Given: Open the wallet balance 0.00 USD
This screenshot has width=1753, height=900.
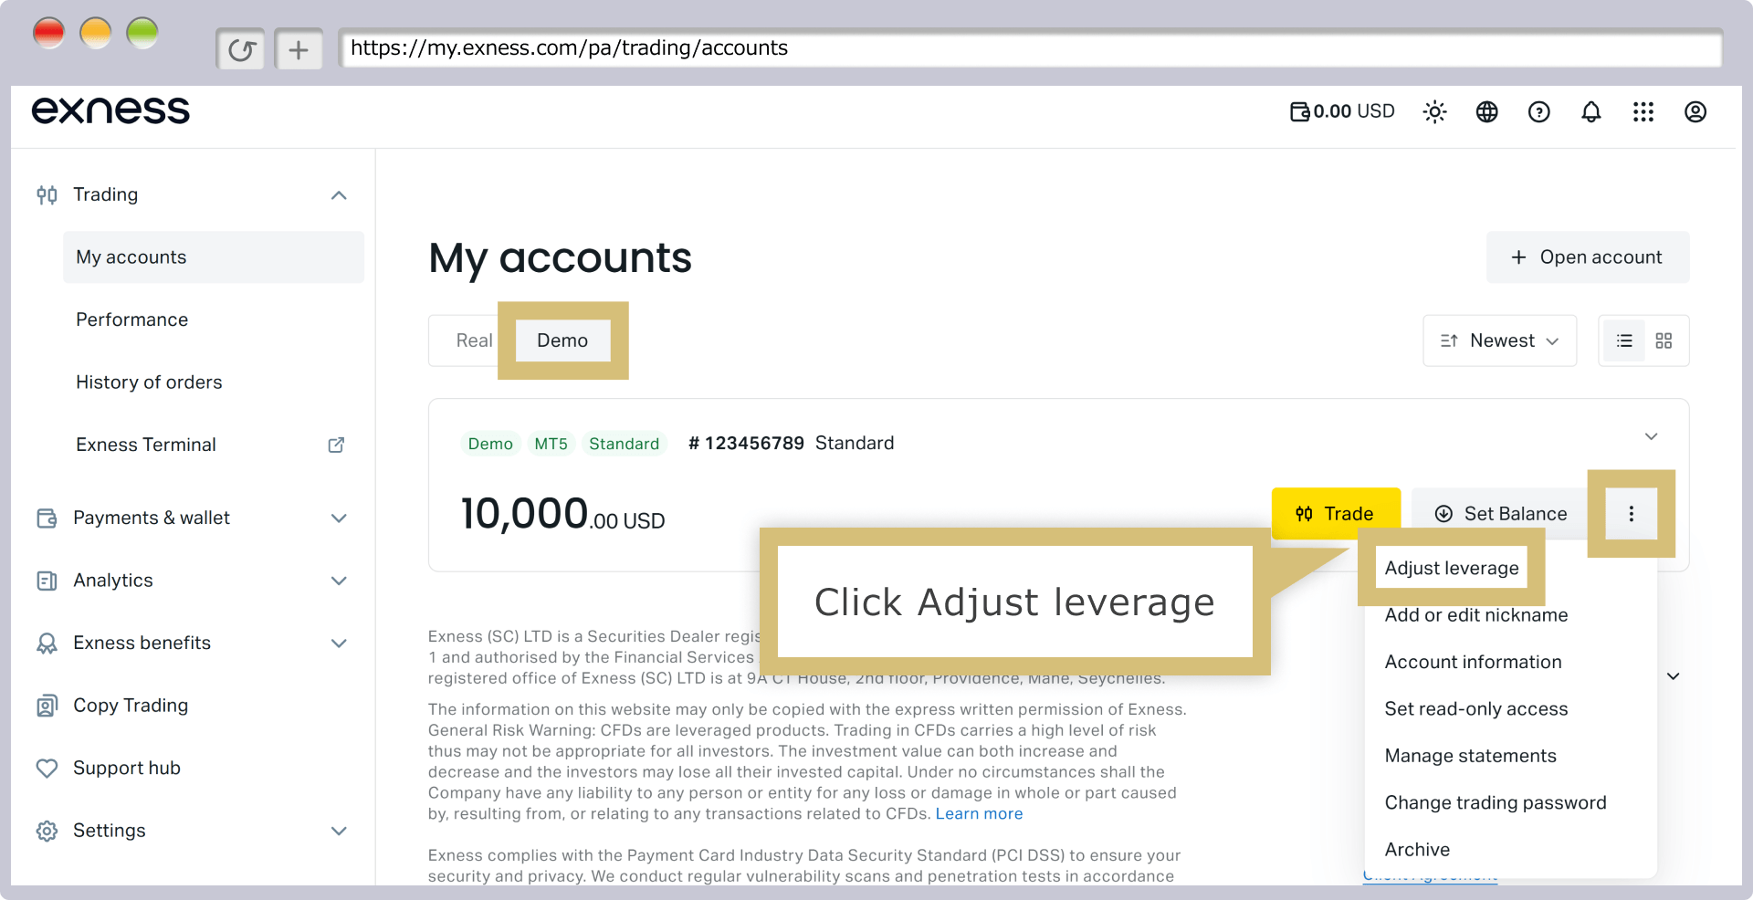Looking at the screenshot, I should [1342, 111].
